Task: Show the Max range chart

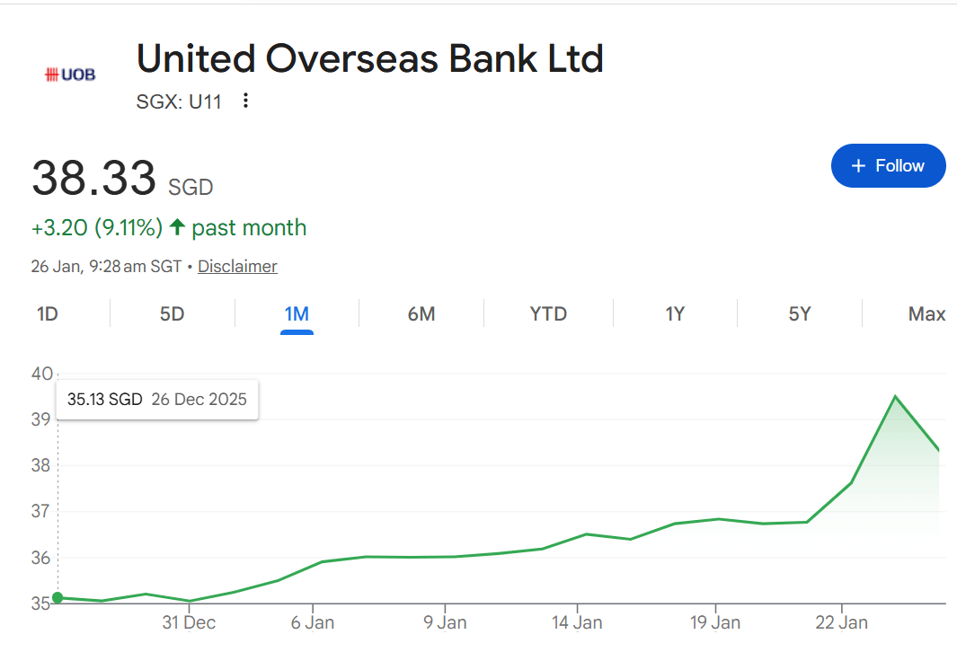Action: coord(926,314)
